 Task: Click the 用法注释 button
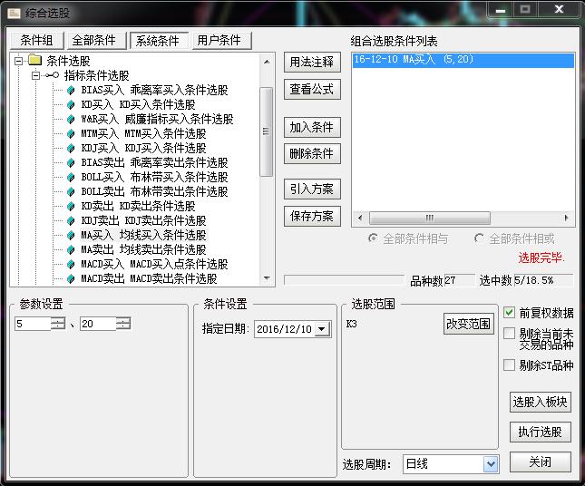click(312, 62)
